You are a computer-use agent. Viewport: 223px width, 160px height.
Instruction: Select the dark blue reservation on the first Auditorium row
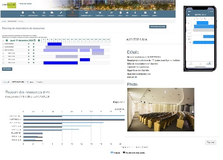pyautogui.click(x=54, y=44)
